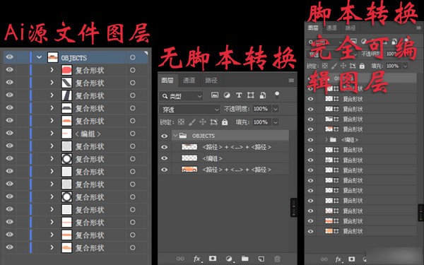Toggle <编组> layer eye in 无脚本转换 panel
Viewport: 424px width, 265px height.
[165, 158]
